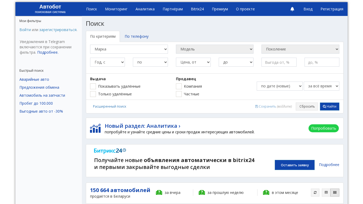Viewport: 363px width, 204px height.
Task: Switch to the 'По телефону' tab
Action: click(137, 36)
